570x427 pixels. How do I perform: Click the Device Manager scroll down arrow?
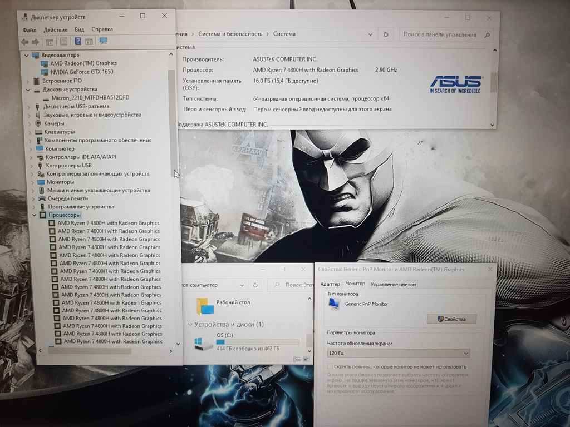(178, 344)
